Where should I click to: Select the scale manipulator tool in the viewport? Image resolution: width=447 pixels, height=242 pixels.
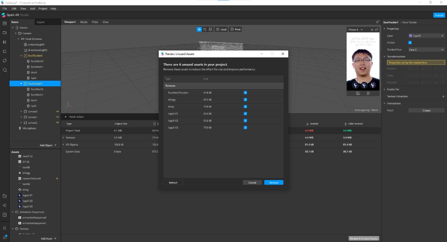[210, 29]
